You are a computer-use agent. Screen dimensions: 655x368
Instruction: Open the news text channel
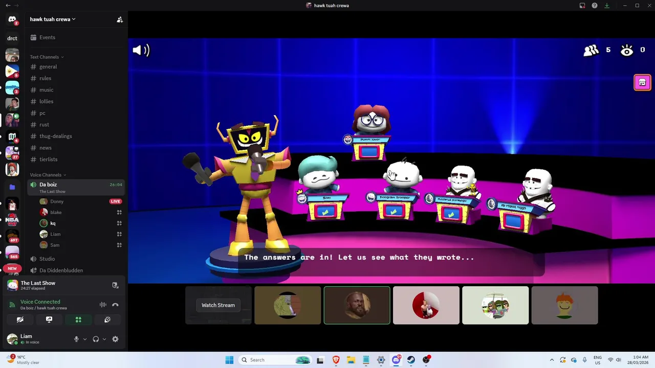pyautogui.click(x=77, y=148)
